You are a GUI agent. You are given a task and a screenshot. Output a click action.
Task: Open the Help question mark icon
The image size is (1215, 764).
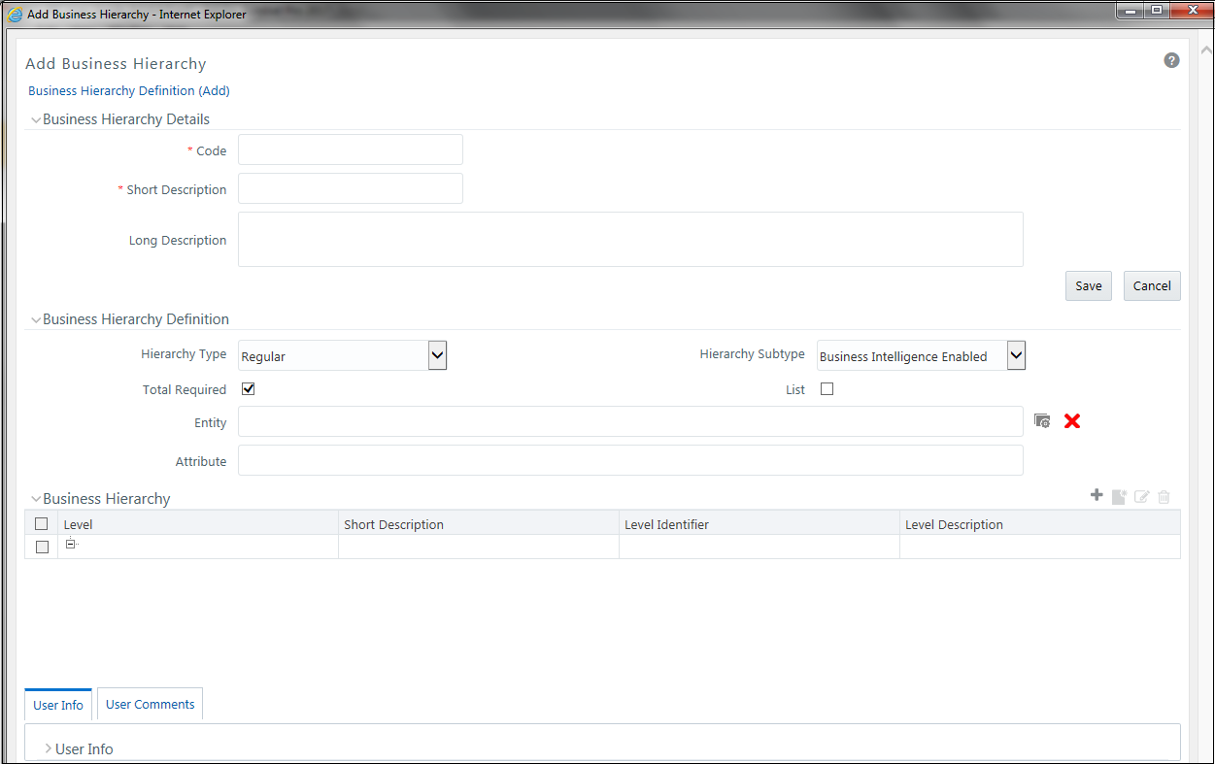tap(1171, 59)
